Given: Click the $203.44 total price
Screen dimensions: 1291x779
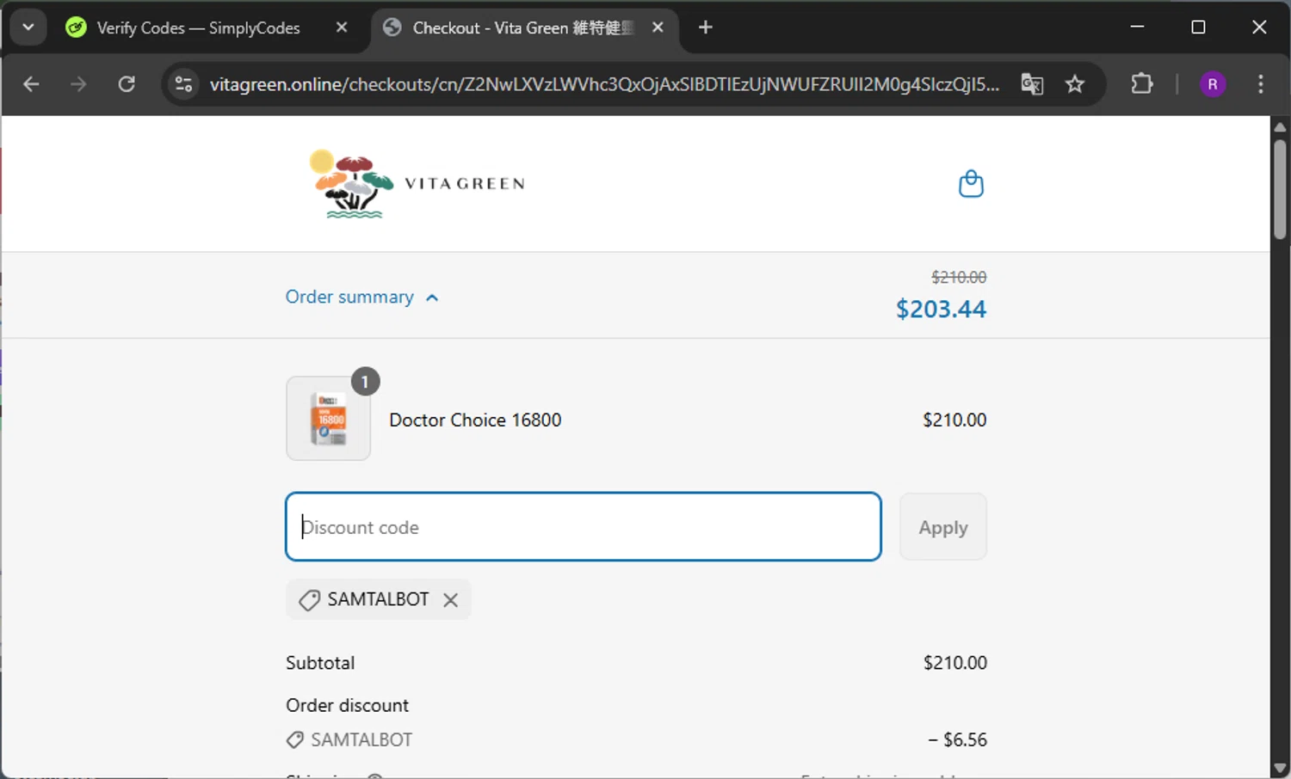Looking at the screenshot, I should 941,310.
